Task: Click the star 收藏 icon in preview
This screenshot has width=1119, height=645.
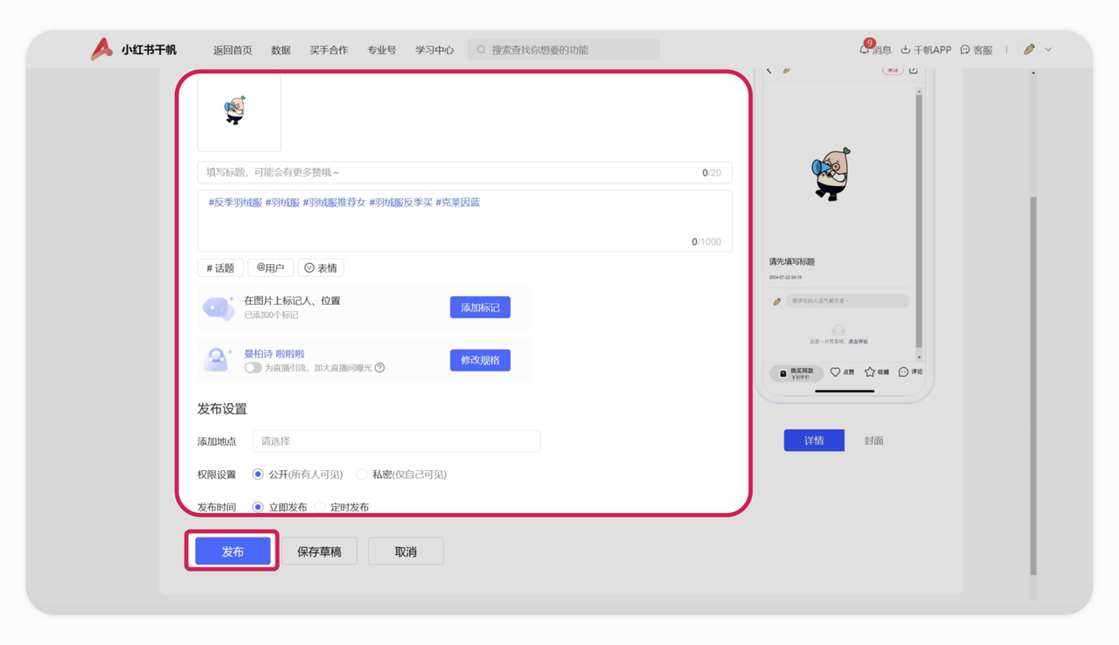Action: (870, 372)
